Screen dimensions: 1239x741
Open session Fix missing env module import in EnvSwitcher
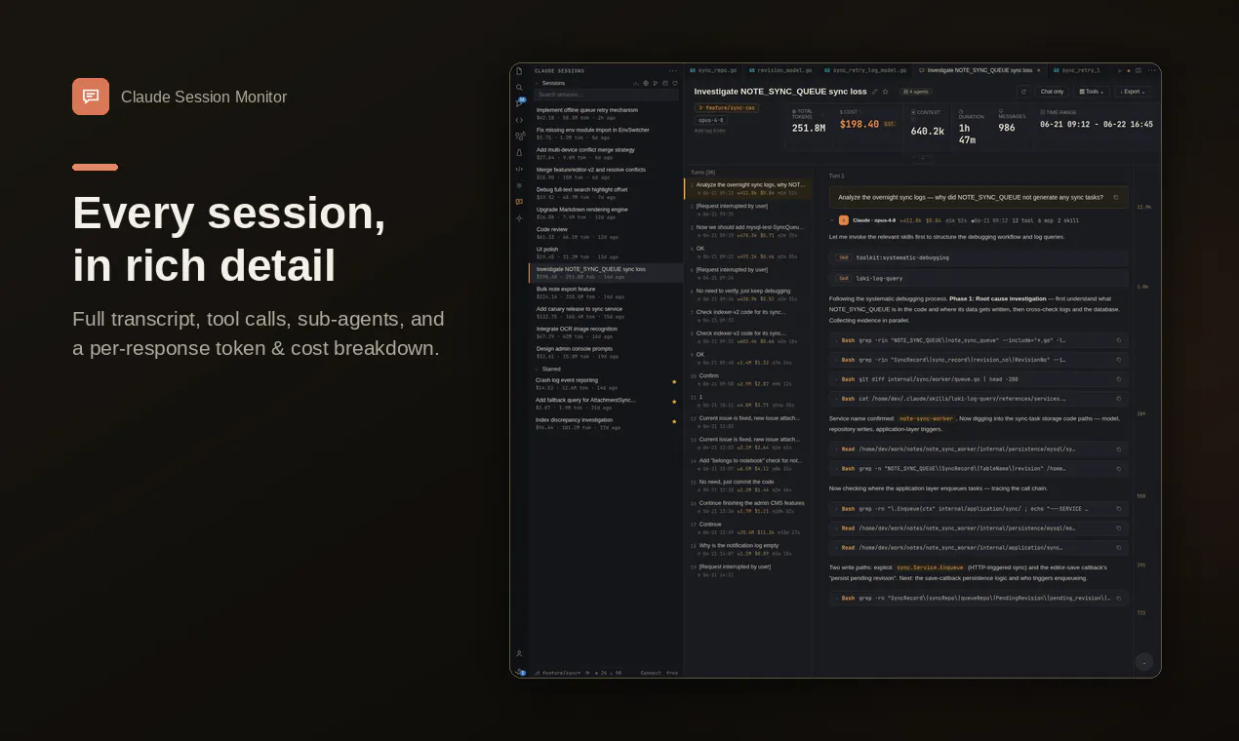pyautogui.click(x=606, y=134)
